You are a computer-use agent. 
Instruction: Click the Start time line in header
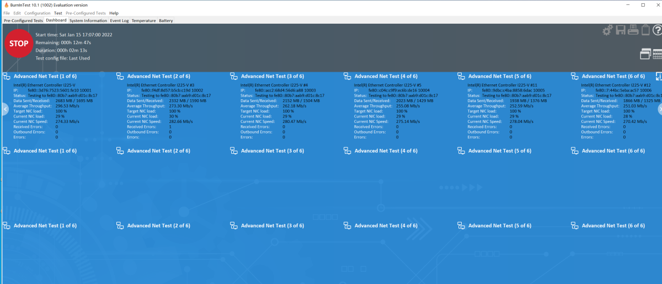(74, 34)
